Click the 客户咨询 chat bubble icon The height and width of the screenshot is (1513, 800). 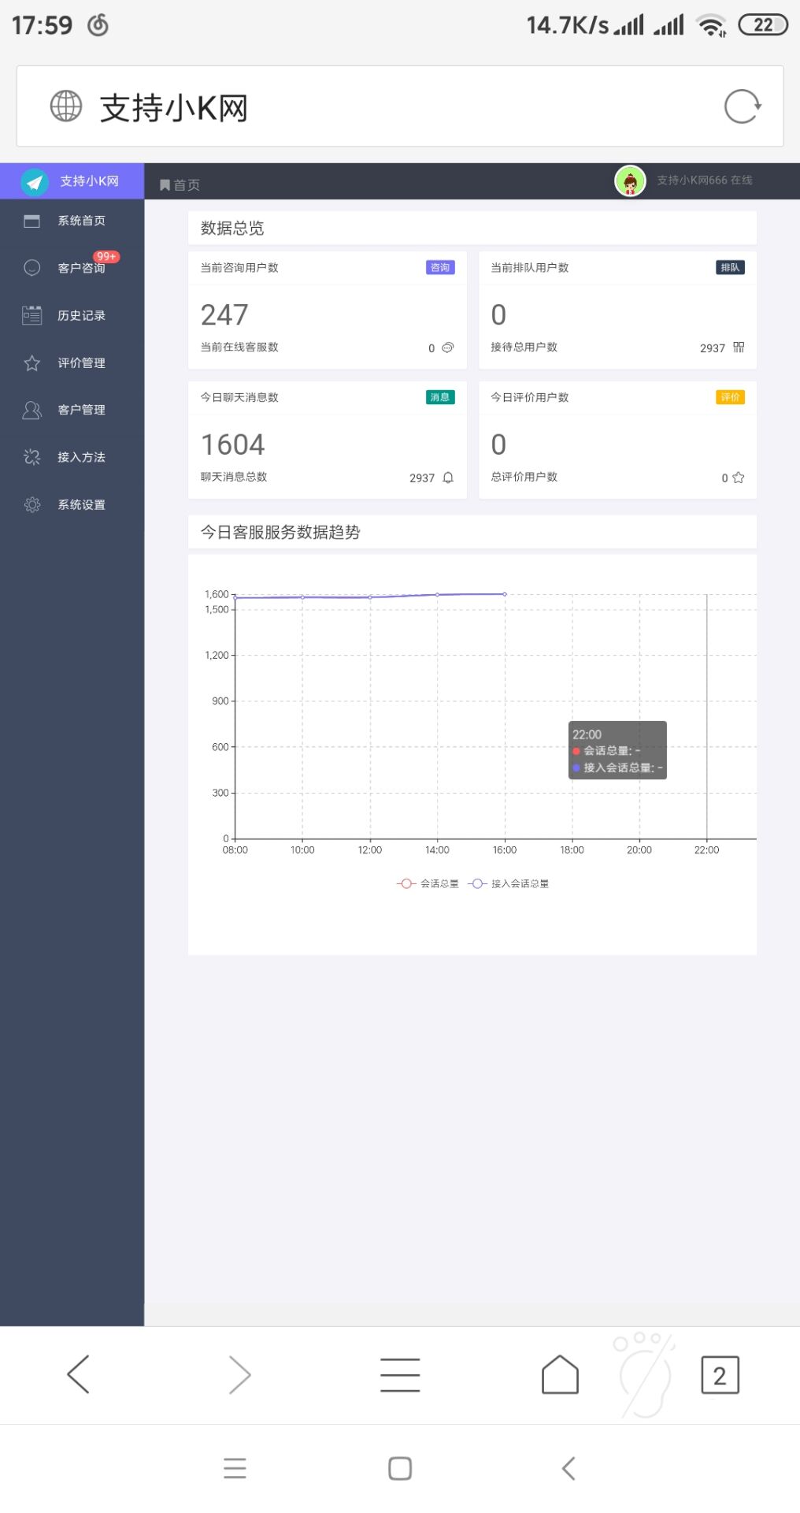click(31, 268)
